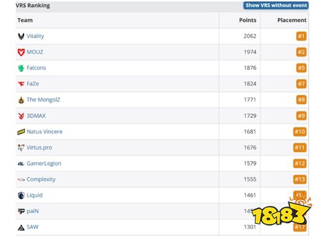Click the Natus Vincere yellow logo
320x236 pixels.
tap(21, 132)
